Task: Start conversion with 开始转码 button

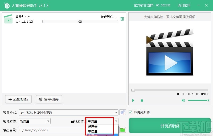Action: pyautogui.click(x=170, y=126)
